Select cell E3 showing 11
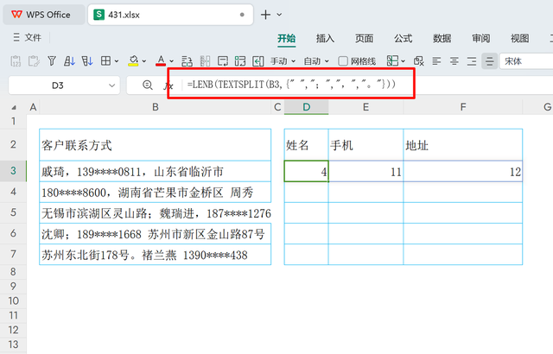Image resolution: width=553 pixels, height=354 pixels. (x=365, y=171)
